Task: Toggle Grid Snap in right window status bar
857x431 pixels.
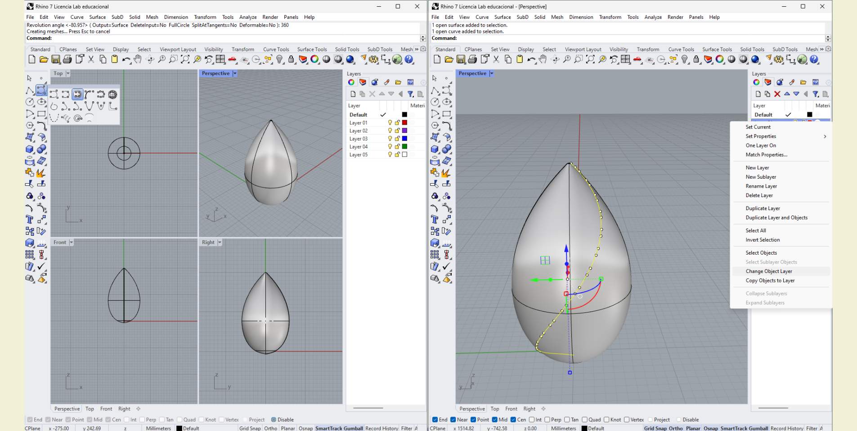Action: 655,428
